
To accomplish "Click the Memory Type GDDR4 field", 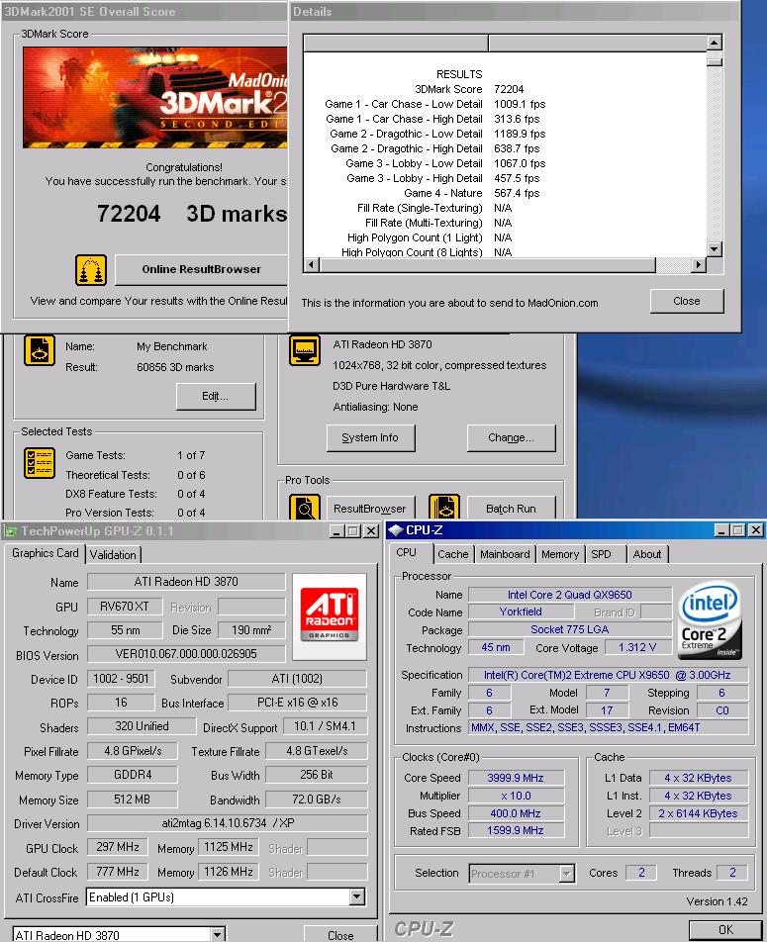I will coord(133,775).
